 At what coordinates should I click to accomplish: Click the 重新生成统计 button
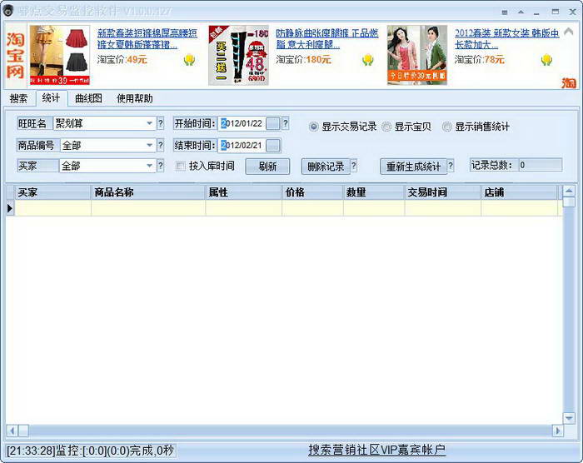413,167
